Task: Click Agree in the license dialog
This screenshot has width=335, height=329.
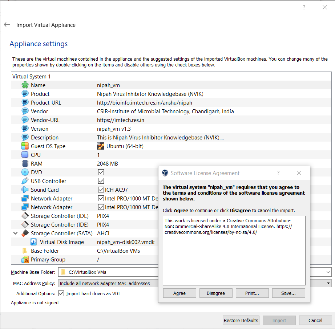Action: 179,293
